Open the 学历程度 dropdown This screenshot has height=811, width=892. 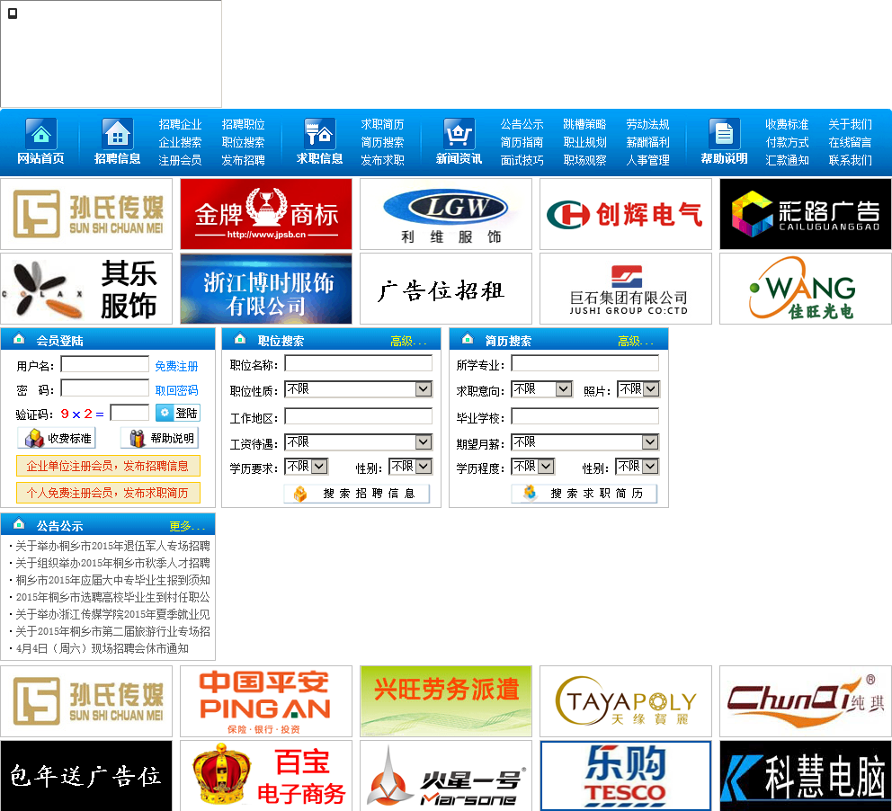533,467
